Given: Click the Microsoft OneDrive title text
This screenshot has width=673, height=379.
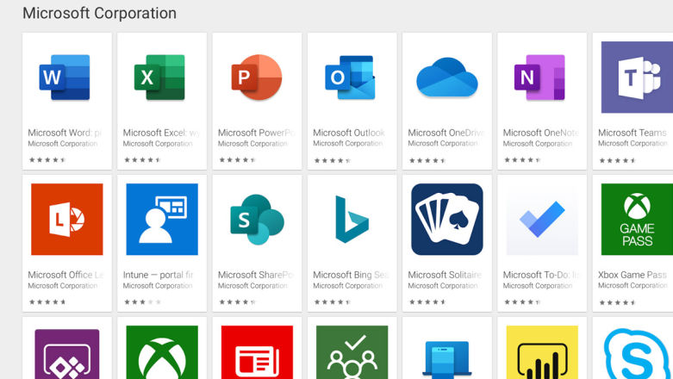Looking at the screenshot, I should [x=446, y=133].
